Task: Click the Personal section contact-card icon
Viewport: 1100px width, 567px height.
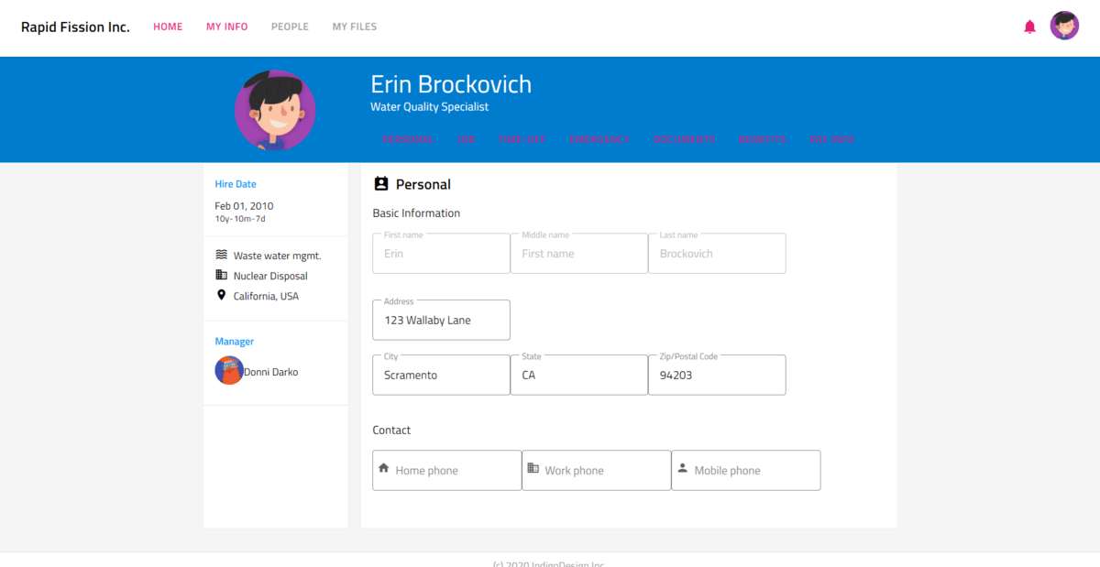Action: pos(381,184)
